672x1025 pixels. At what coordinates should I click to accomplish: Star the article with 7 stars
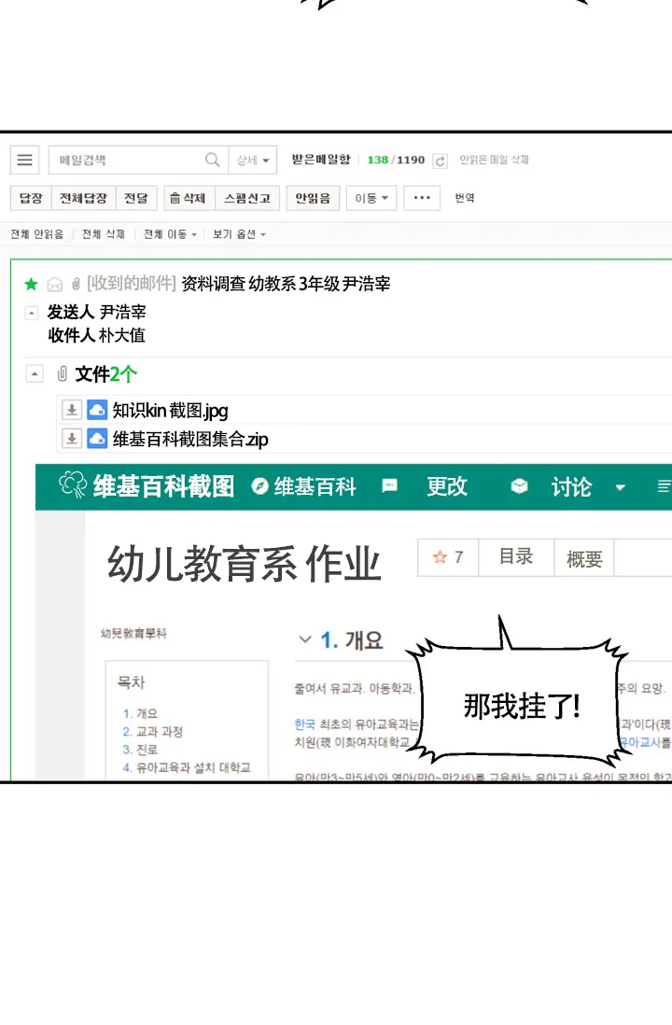coord(448,557)
